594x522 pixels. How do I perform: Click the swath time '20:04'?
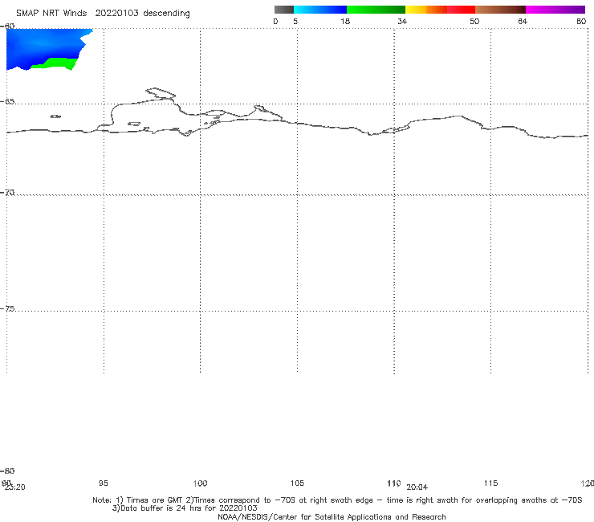417,487
